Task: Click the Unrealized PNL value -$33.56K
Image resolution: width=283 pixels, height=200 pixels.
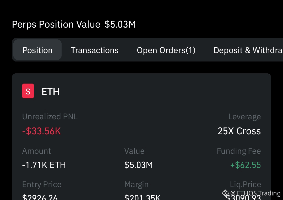Action: click(41, 131)
